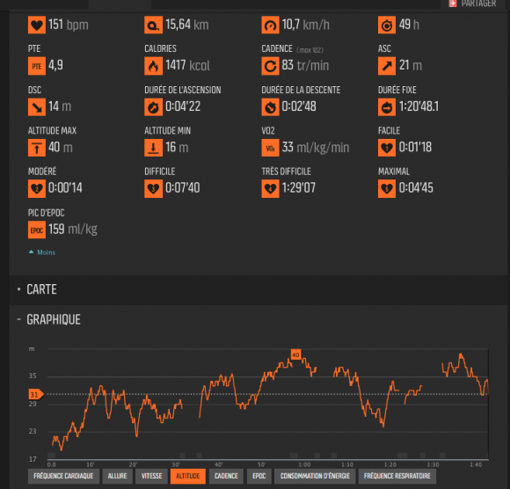Show the Consommation d'énergie graph
This screenshot has width=510, height=489.
click(315, 477)
